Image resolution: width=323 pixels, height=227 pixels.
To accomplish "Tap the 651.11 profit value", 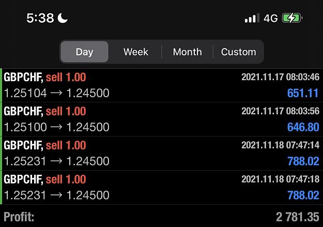I will point(303,93).
